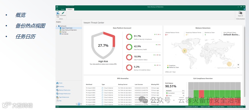This screenshot has width=249, height=110.
Task: Click the Failed red cross icon
Action: pyautogui.click(x=167, y=95)
